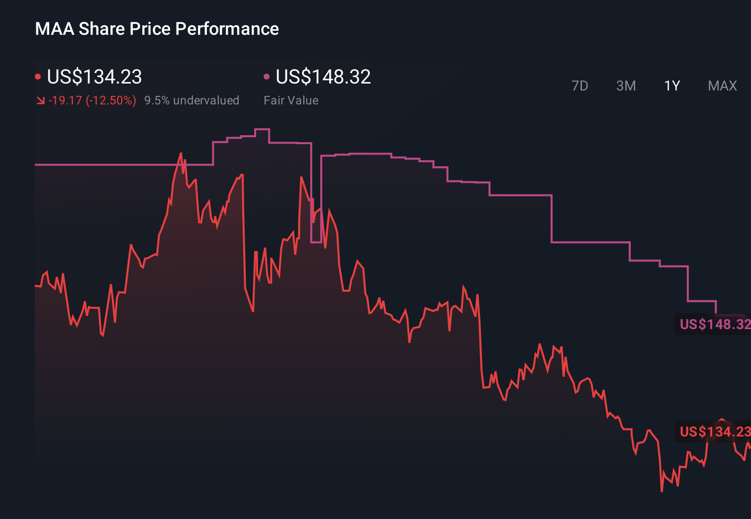Select the 7D time range
Image resolution: width=751 pixels, height=519 pixels.
click(580, 86)
